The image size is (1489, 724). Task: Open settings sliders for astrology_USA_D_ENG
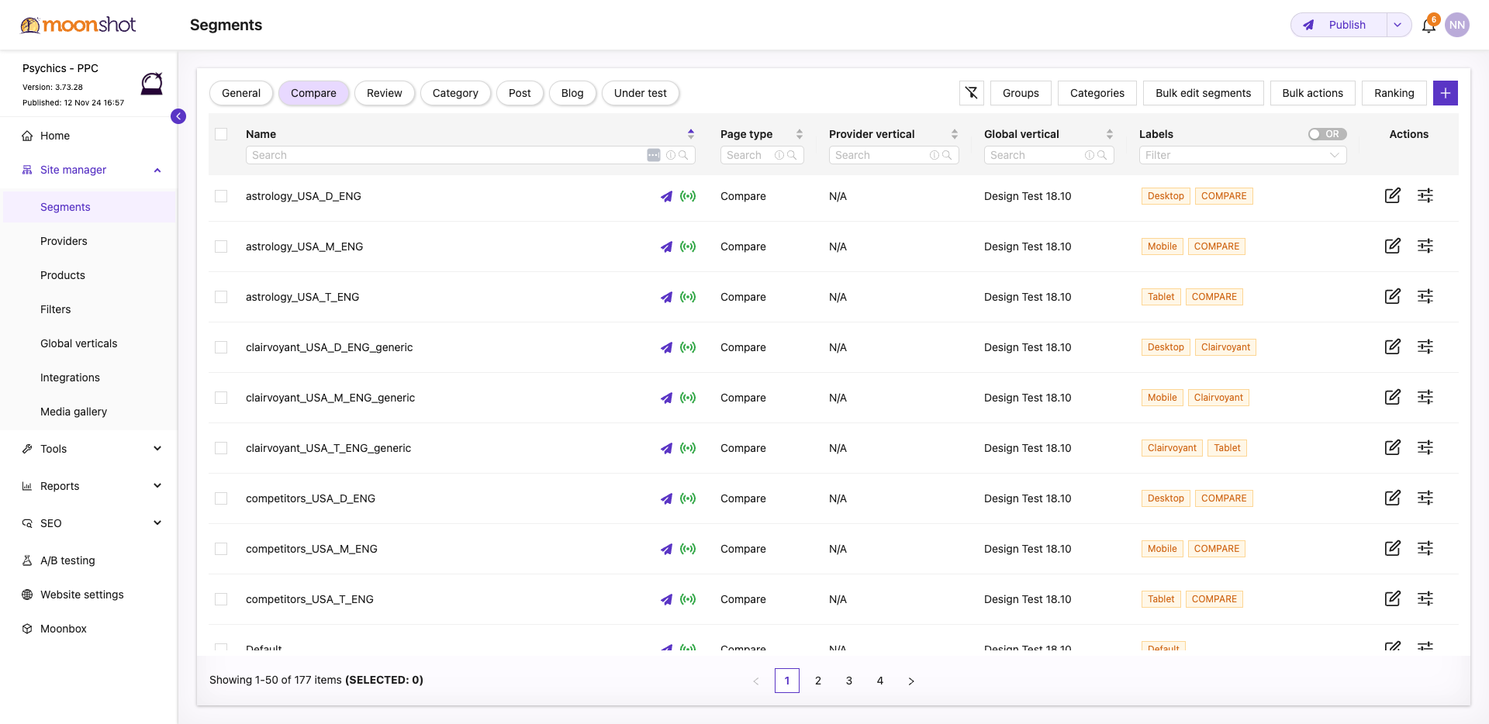(x=1425, y=195)
